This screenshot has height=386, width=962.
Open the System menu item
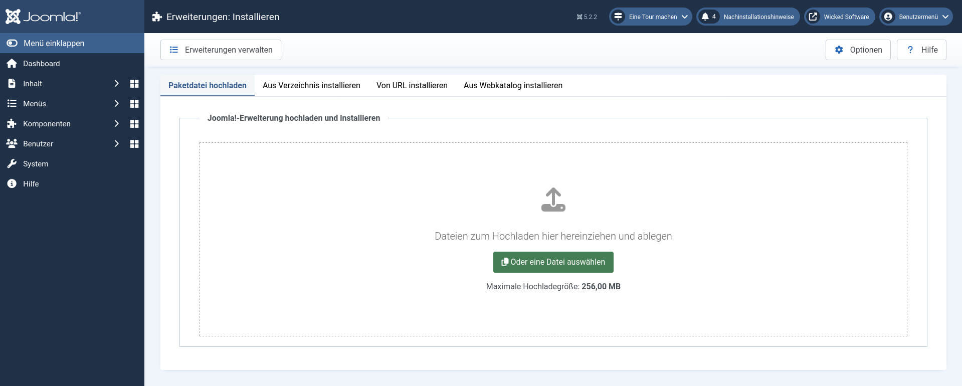pos(72,164)
